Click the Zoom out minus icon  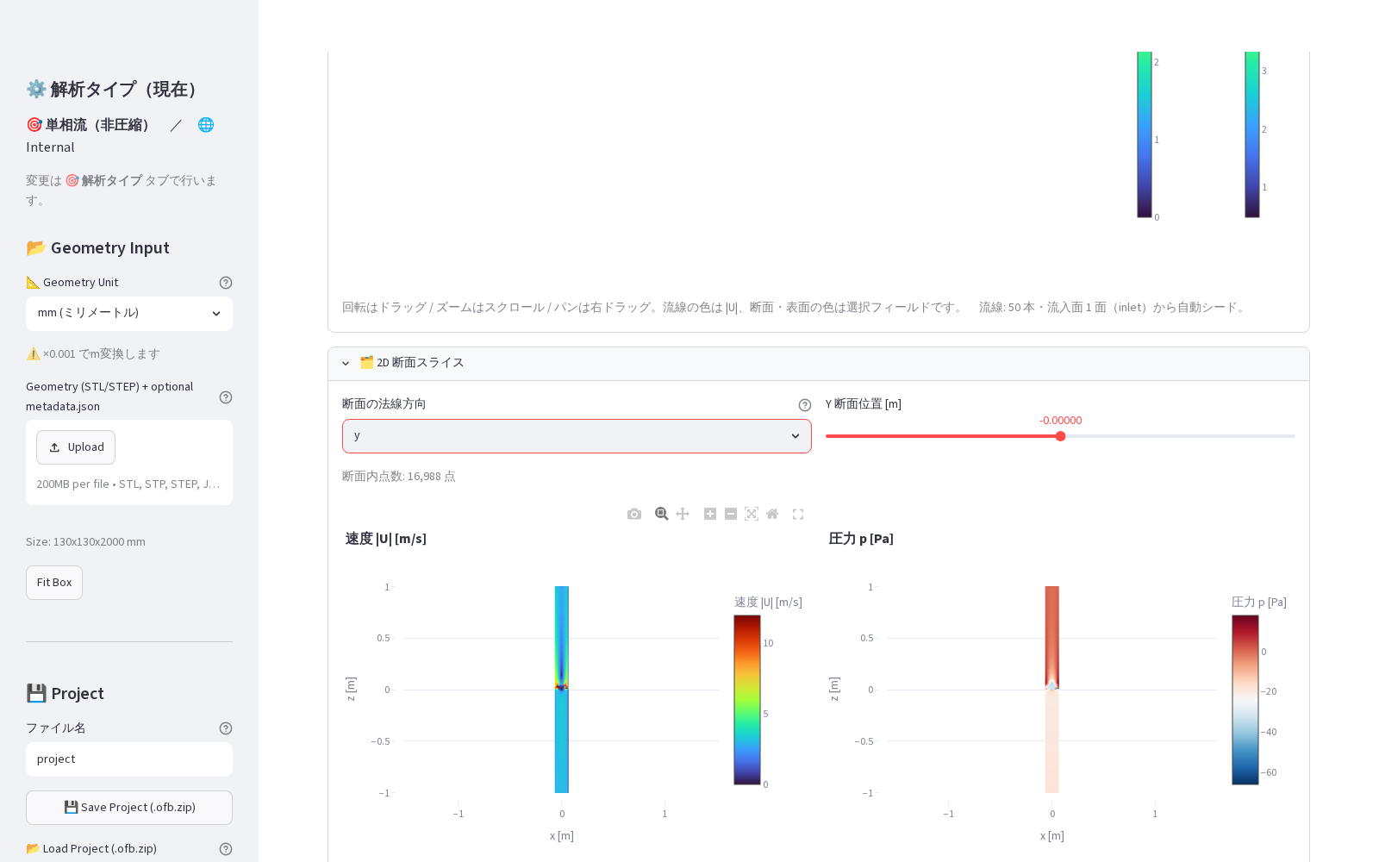[x=731, y=514]
